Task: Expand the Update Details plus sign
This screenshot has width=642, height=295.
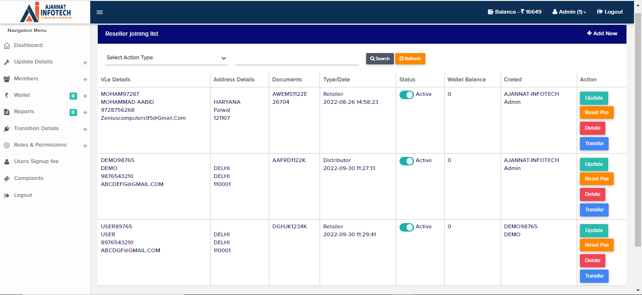Action: (x=85, y=62)
